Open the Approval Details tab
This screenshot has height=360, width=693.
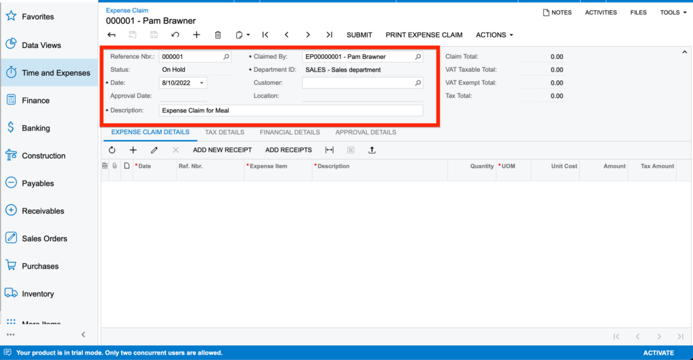coord(365,133)
